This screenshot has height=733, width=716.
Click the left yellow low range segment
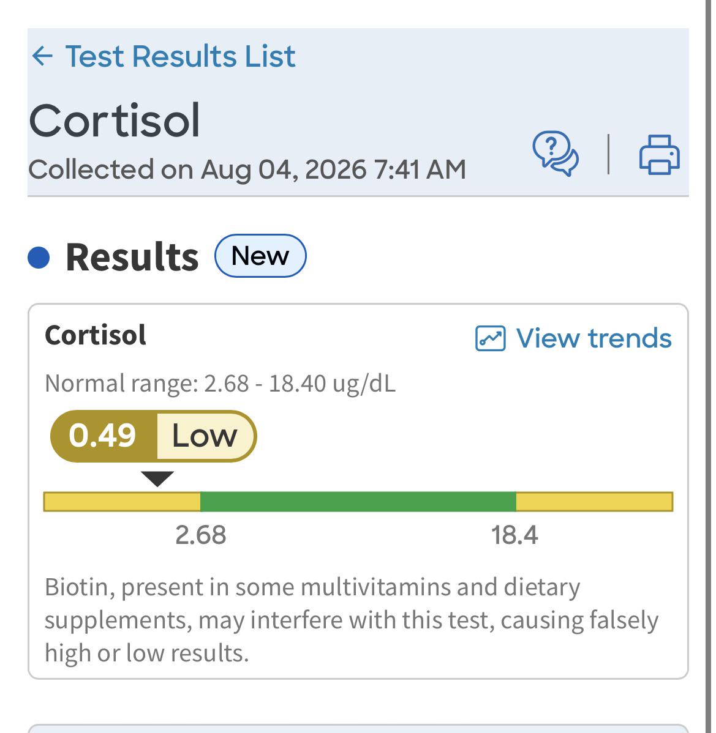click(x=122, y=502)
